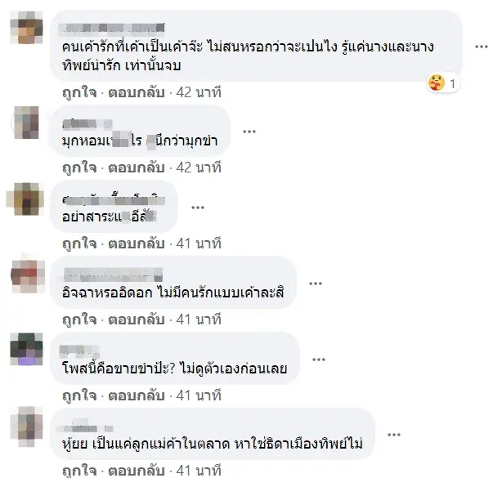Open three-dot menu beside หุ้ยย comment
Viewport: 493px width, 478px height.
393,435
